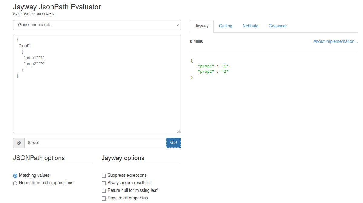Click the Go! button
The image size is (363, 203).
pyautogui.click(x=174, y=143)
